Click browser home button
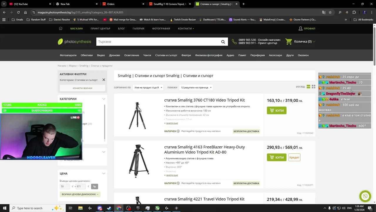376x212 pixels. [26, 12]
